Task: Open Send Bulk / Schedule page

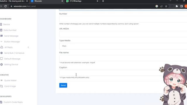Action: pos(14,53)
